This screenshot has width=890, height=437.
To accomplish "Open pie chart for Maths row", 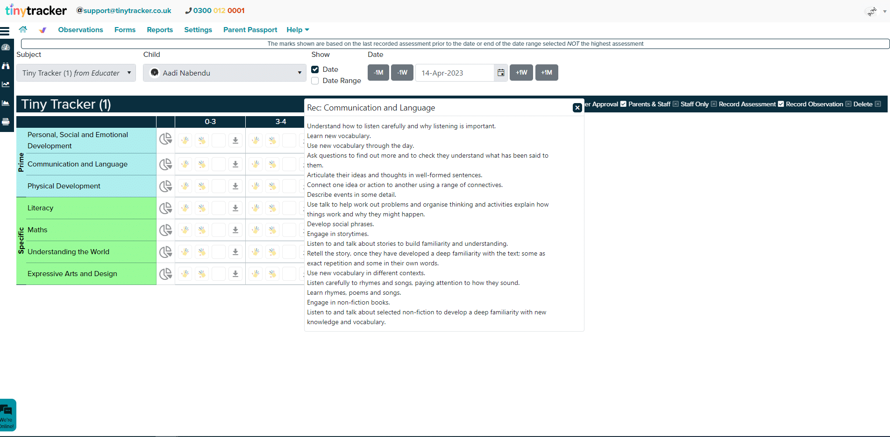I will 165,230.
